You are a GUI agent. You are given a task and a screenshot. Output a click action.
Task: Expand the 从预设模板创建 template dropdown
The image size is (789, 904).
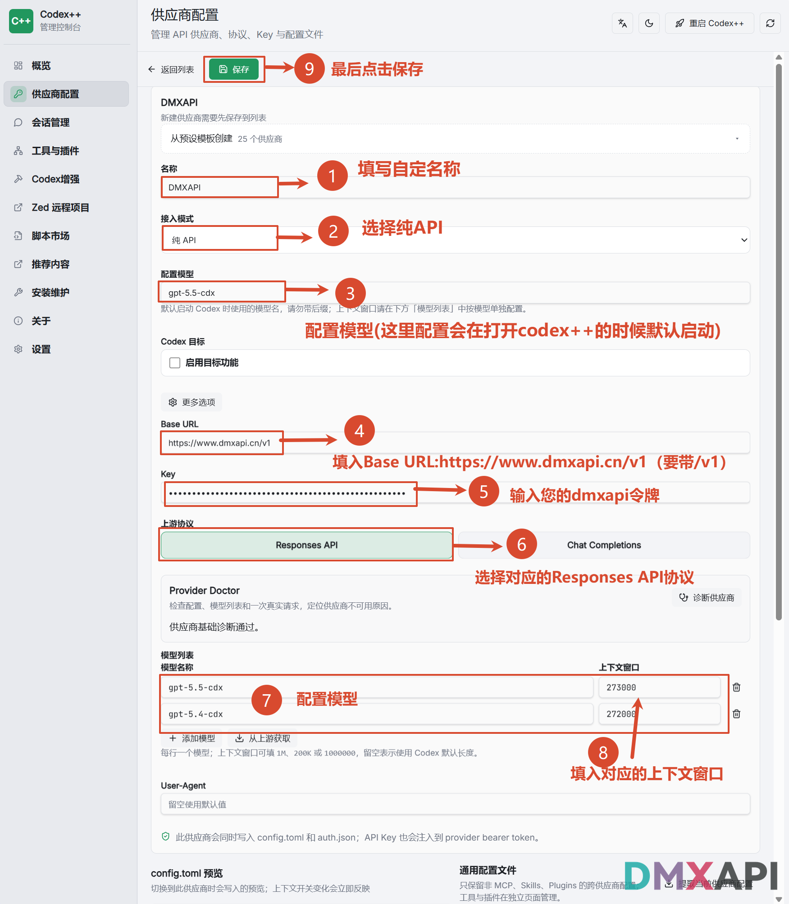(455, 139)
